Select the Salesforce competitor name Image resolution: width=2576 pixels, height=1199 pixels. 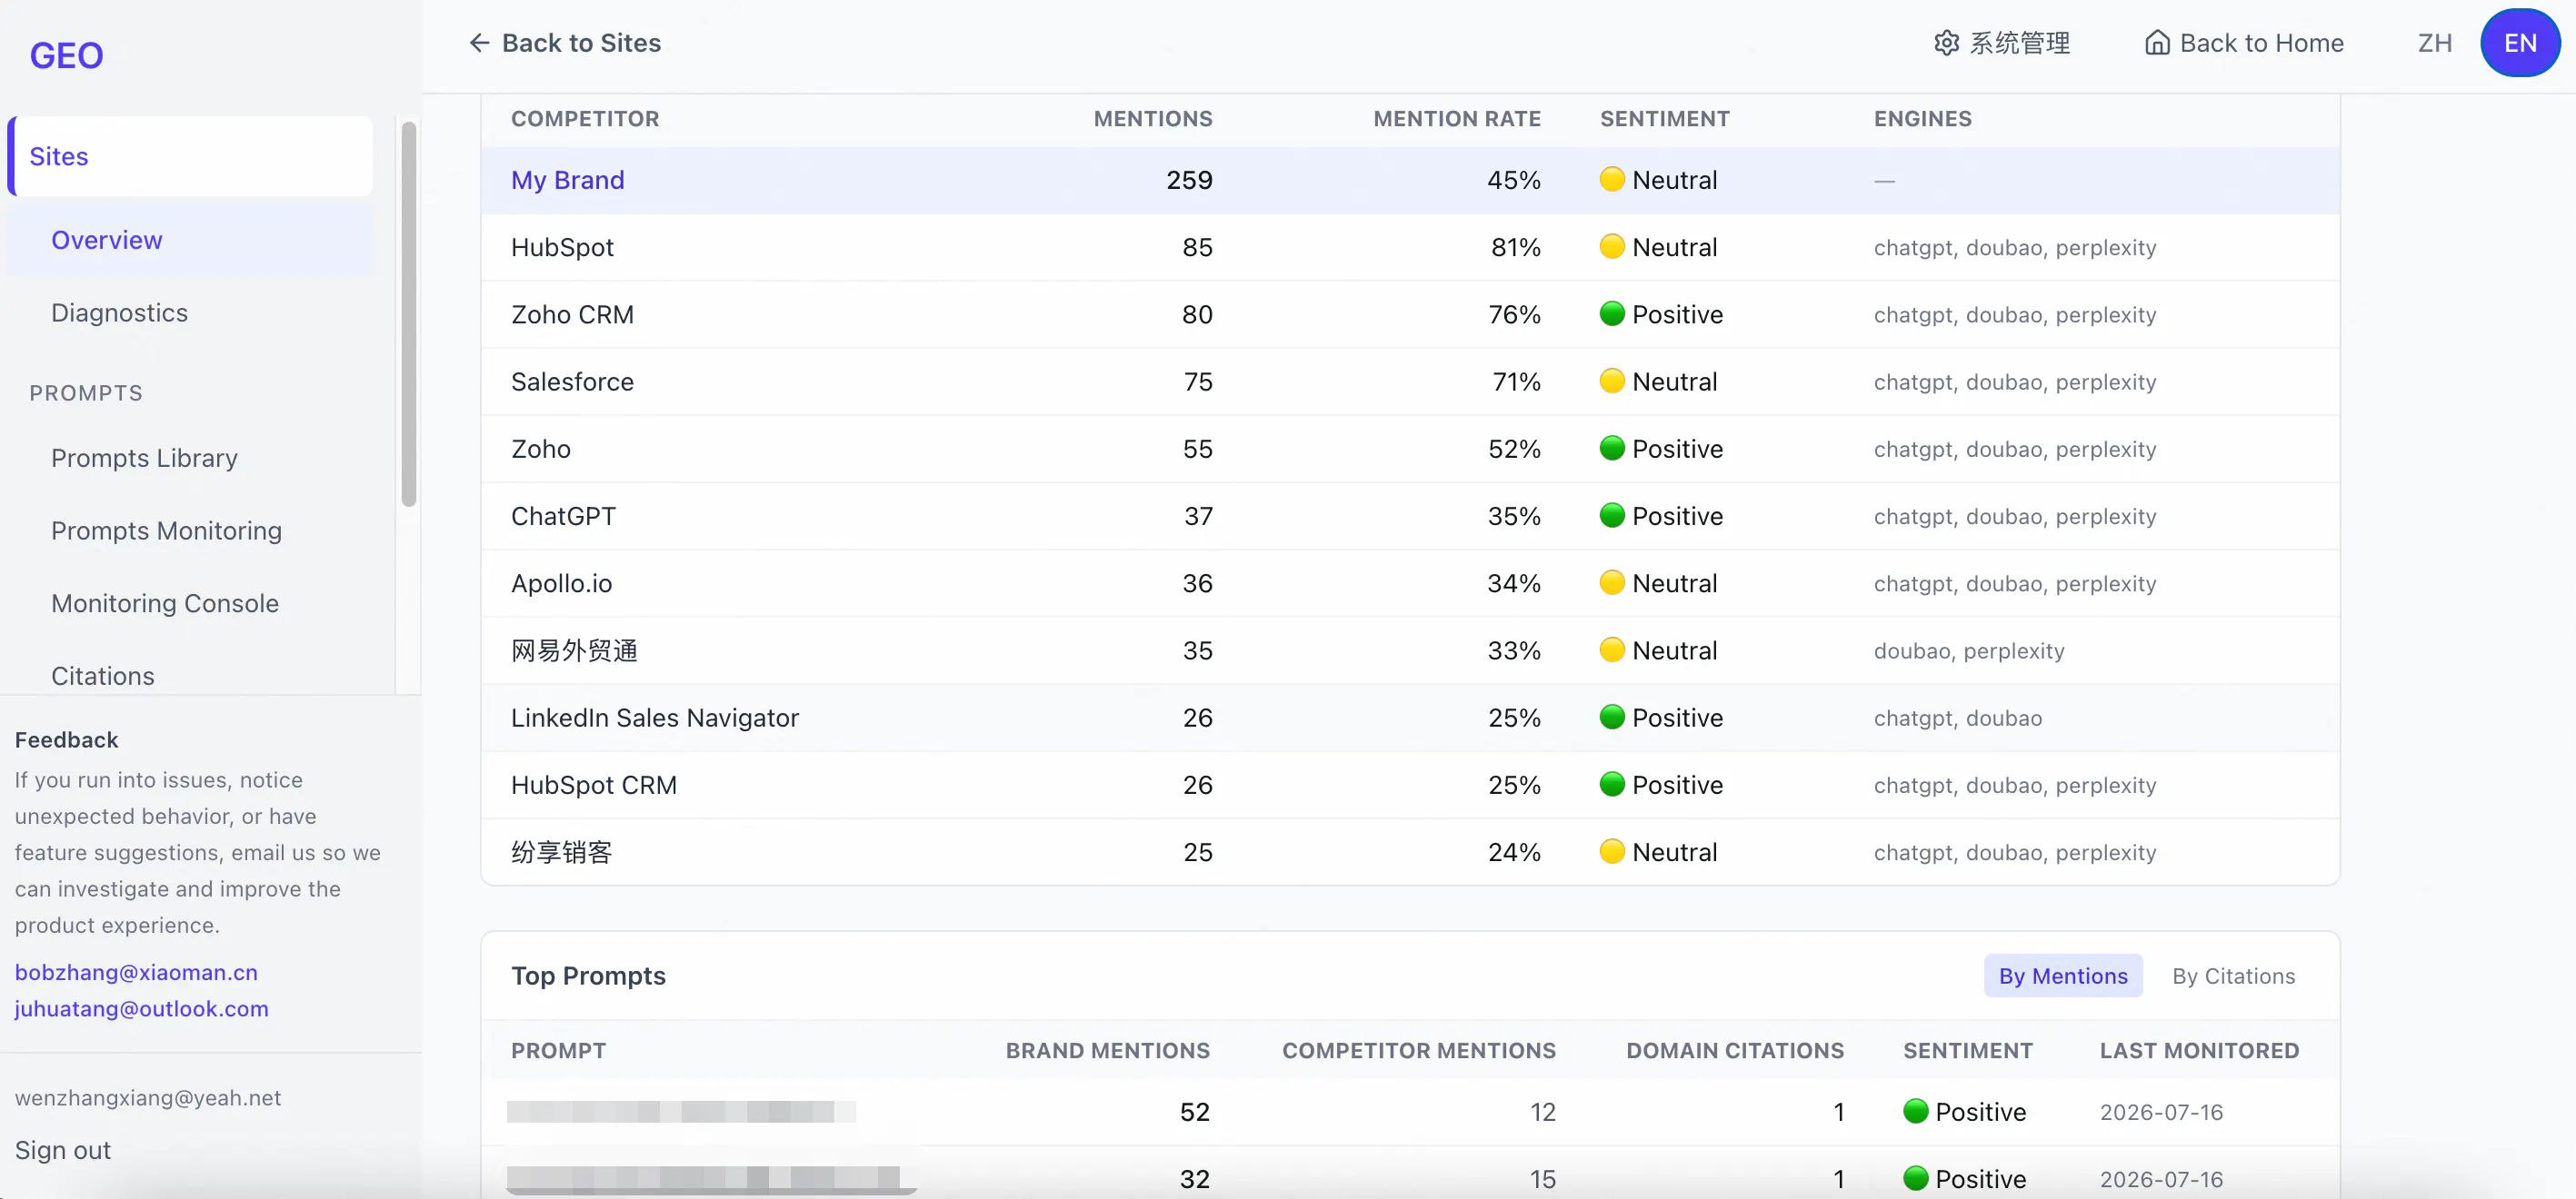tap(572, 381)
